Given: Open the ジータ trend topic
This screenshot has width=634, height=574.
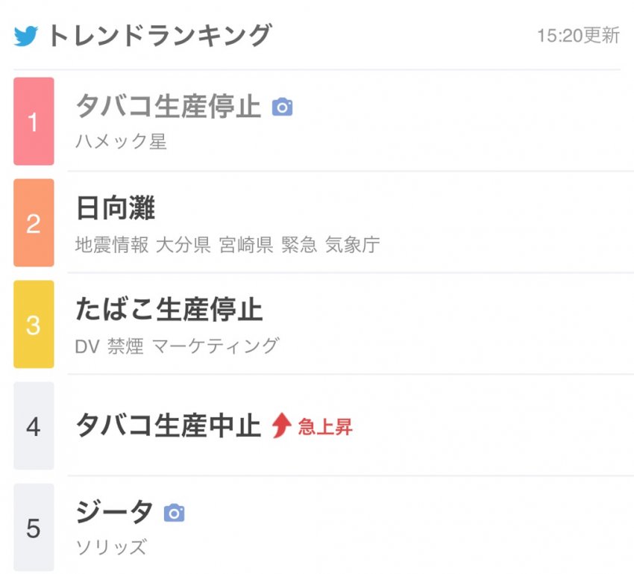Looking at the screenshot, I should (114, 512).
